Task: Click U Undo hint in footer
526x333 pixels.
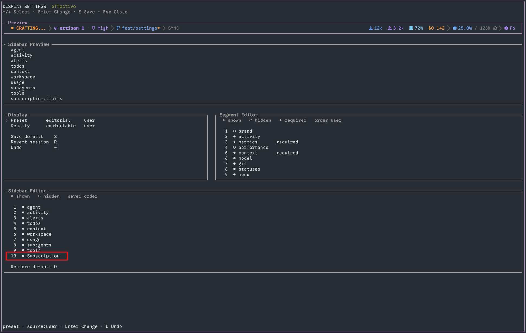Action: (114, 326)
